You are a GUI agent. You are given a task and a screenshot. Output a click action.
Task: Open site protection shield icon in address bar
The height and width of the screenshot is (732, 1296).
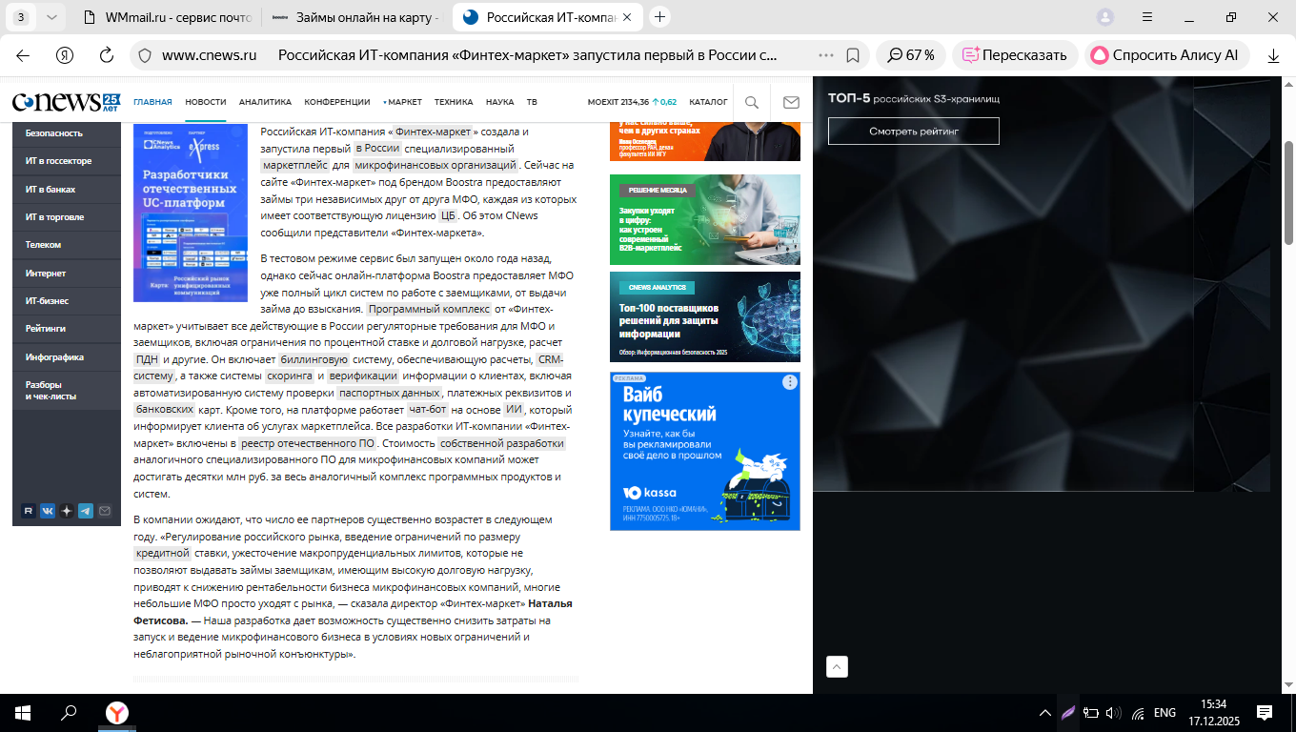(145, 55)
